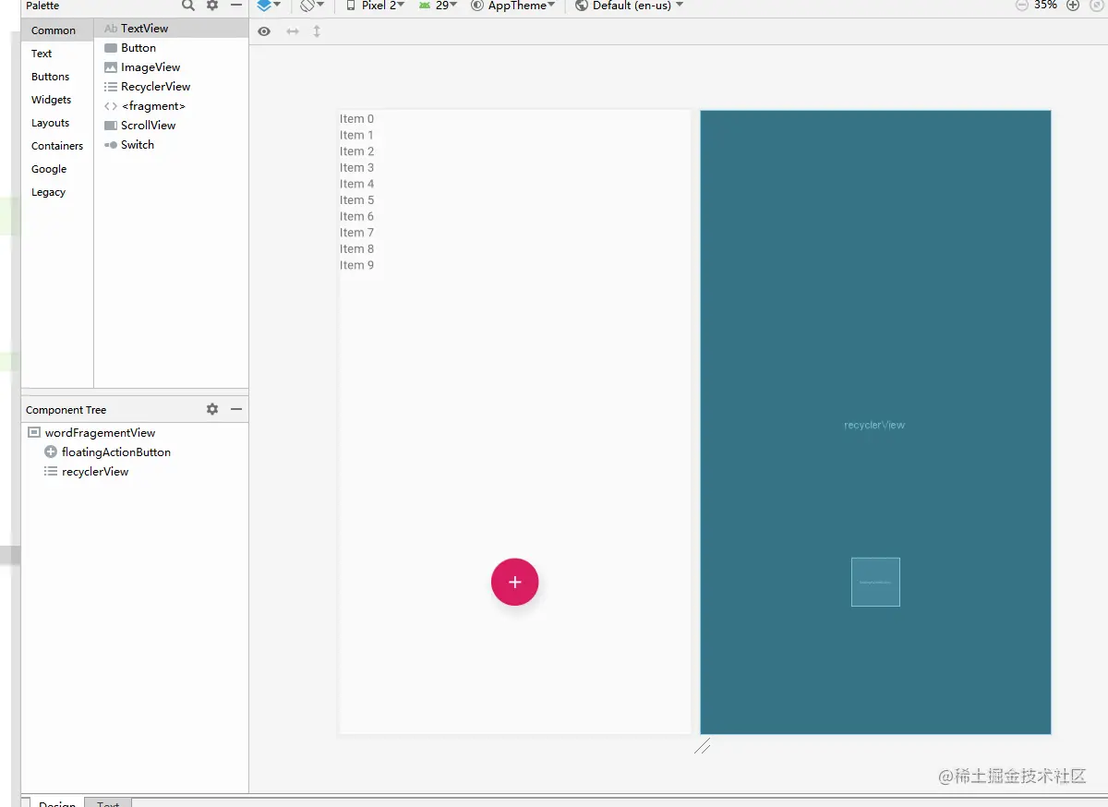Image resolution: width=1108 pixels, height=807 pixels.
Task: Click the pink floating action button
Action: click(514, 582)
